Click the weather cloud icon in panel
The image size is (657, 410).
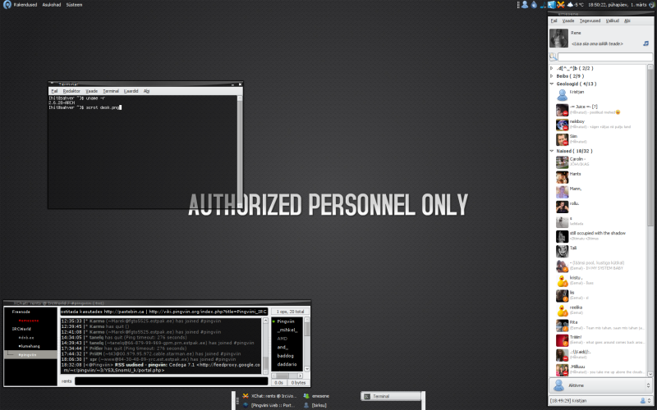pos(570,5)
